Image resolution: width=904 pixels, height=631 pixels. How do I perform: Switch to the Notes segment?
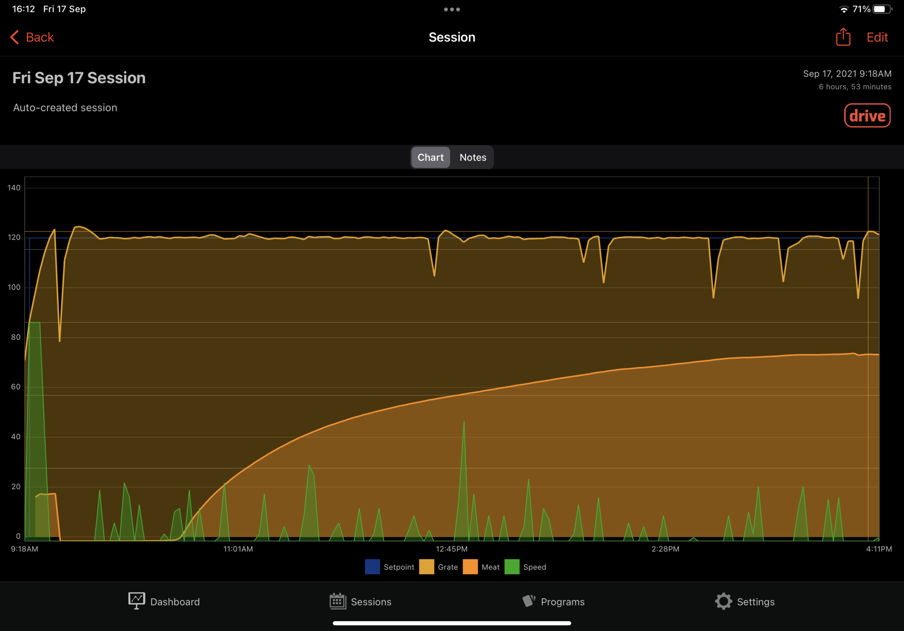coord(472,157)
